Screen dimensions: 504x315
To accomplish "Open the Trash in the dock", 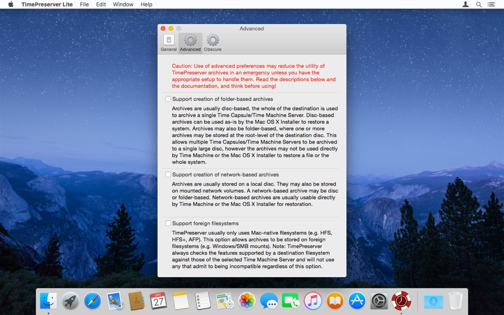I will (456, 301).
